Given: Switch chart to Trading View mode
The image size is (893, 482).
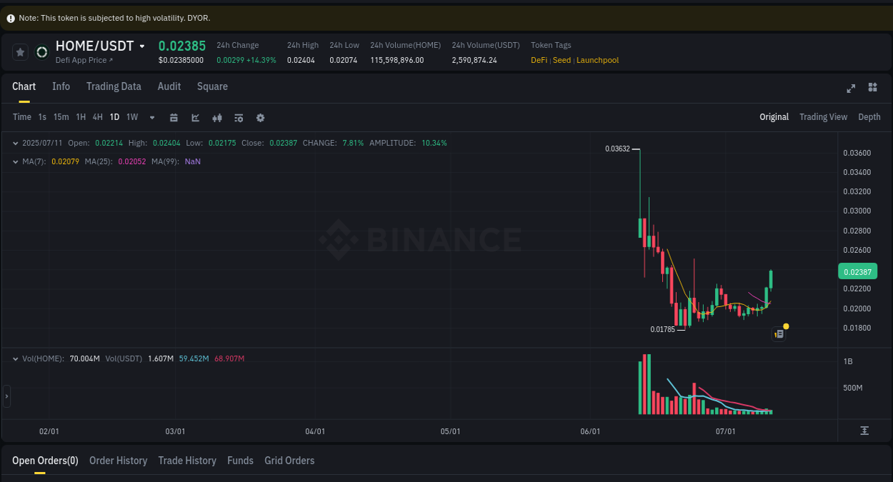Looking at the screenshot, I should coord(823,116).
